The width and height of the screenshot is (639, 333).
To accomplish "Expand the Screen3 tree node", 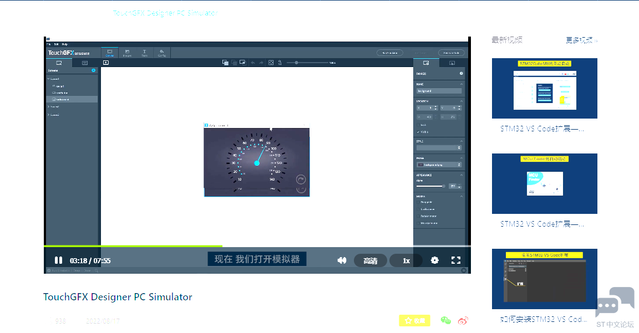I will (x=48, y=115).
